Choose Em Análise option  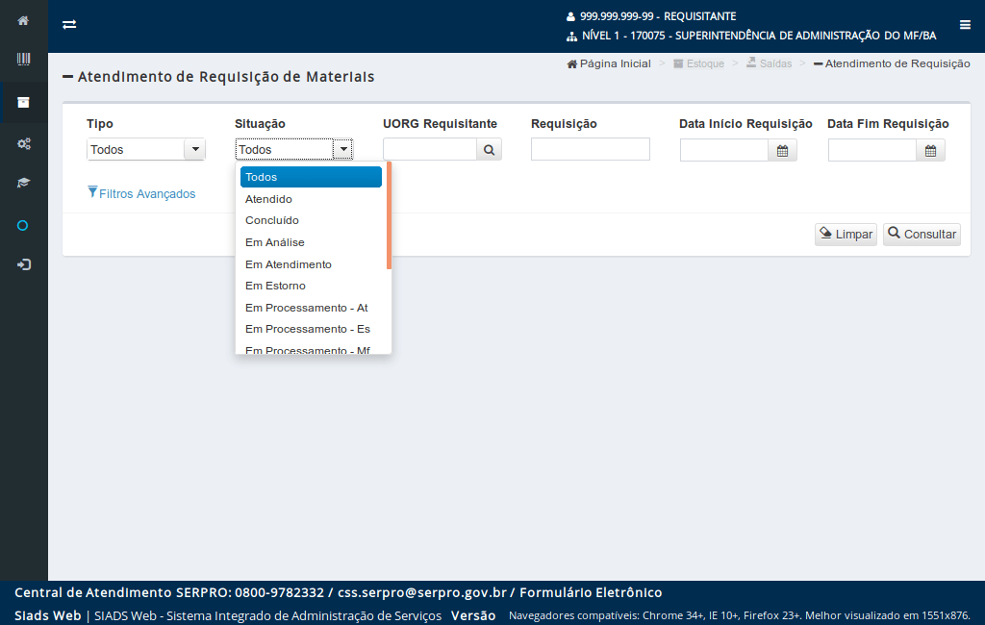tap(311, 242)
